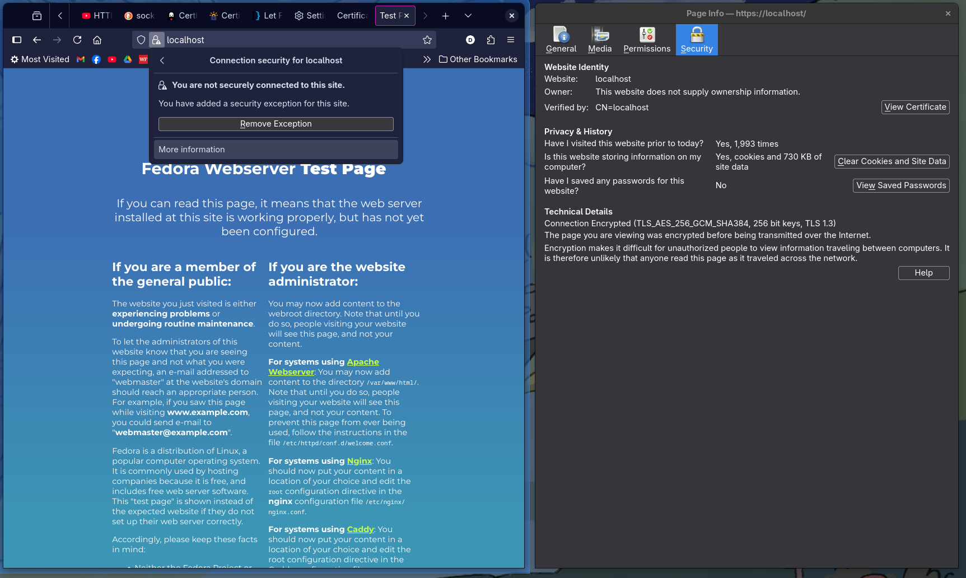The image size is (966, 578).
Task: Open the Firefox View tab manager icon
Action: pos(37,16)
